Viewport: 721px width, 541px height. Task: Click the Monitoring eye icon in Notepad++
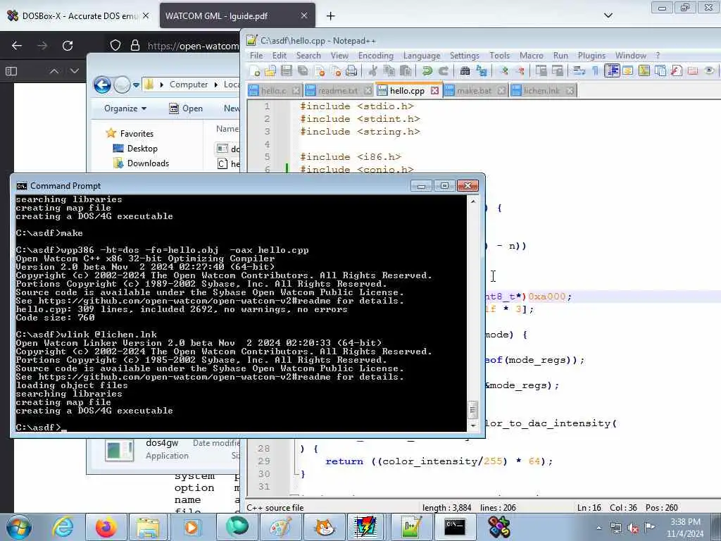709,70
